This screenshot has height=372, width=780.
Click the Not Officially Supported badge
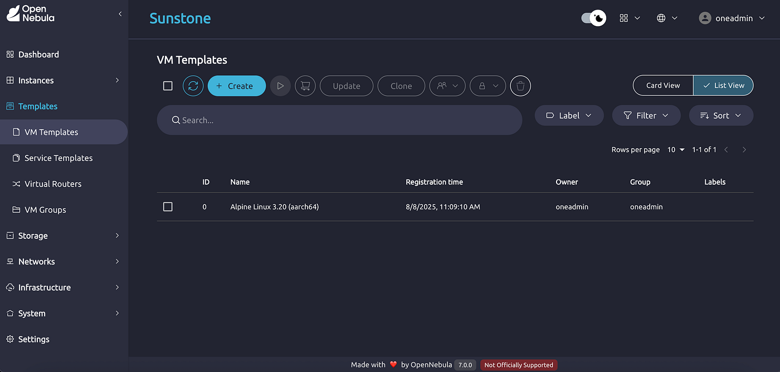tap(519, 365)
